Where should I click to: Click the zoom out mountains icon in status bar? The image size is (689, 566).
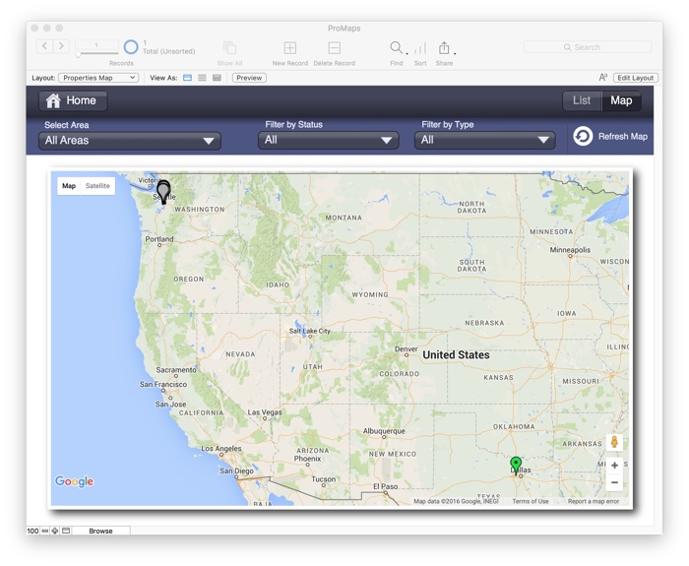coord(45,531)
